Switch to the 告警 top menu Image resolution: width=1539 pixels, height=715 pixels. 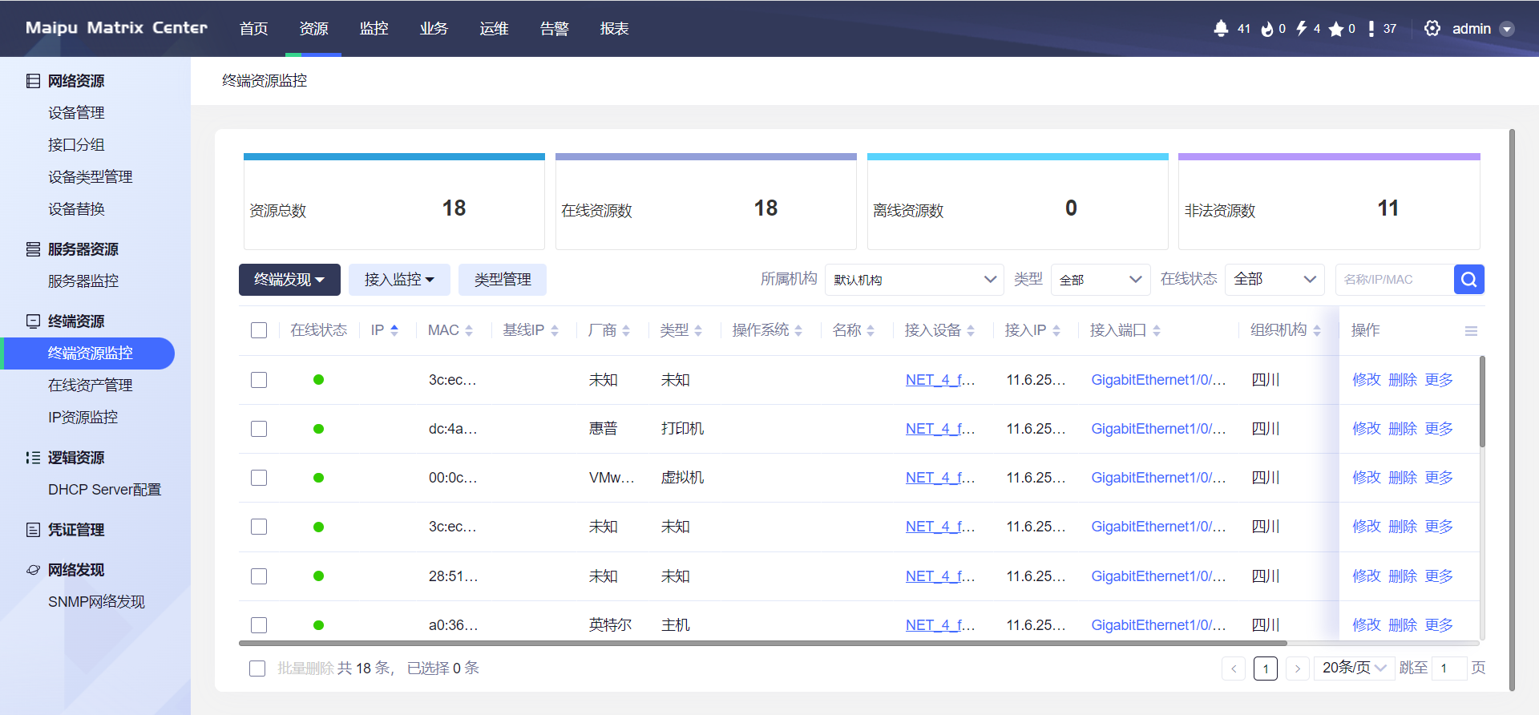555,29
